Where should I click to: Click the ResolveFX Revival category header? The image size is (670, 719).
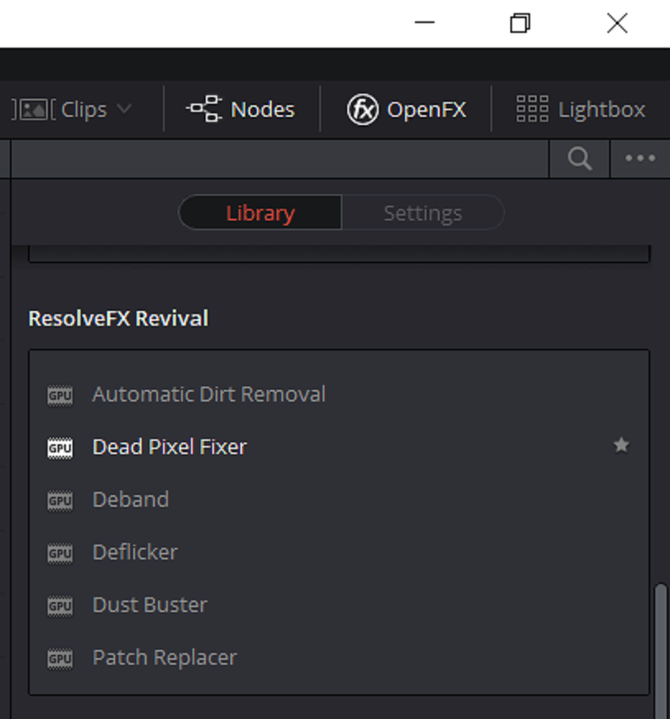(119, 318)
